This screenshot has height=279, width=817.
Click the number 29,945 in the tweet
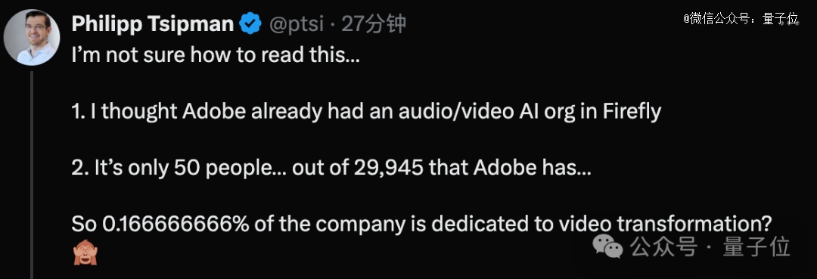387,169
